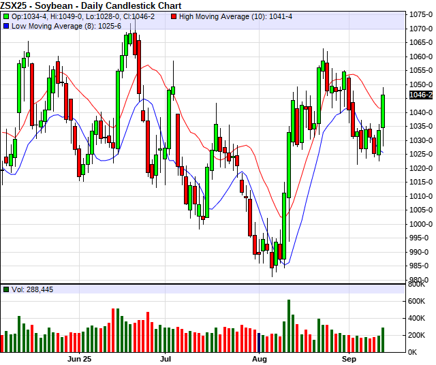Click the tallest green volume bar in August
Screen dimensions: 436x365
point(289,326)
